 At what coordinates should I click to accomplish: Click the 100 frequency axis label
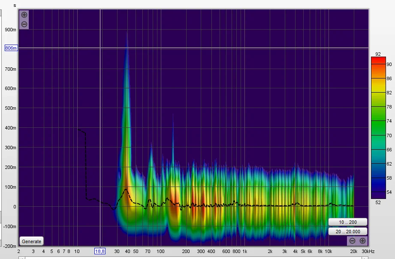[x=160, y=251]
